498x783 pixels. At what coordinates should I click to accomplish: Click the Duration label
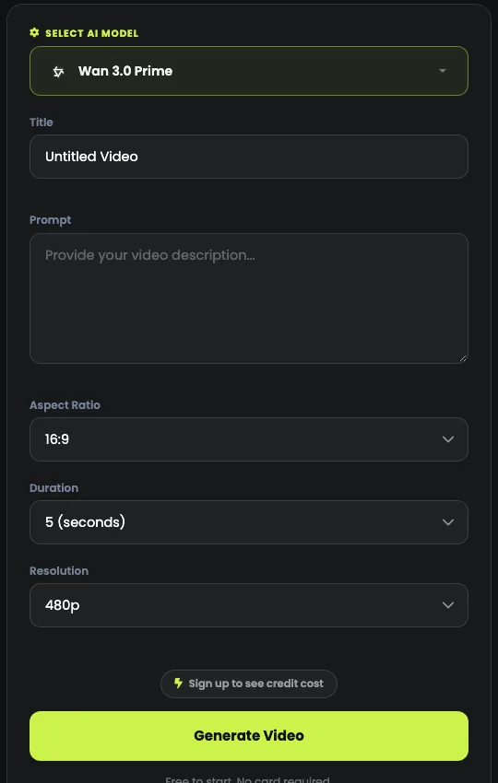pyautogui.click(x=54, y=488)
